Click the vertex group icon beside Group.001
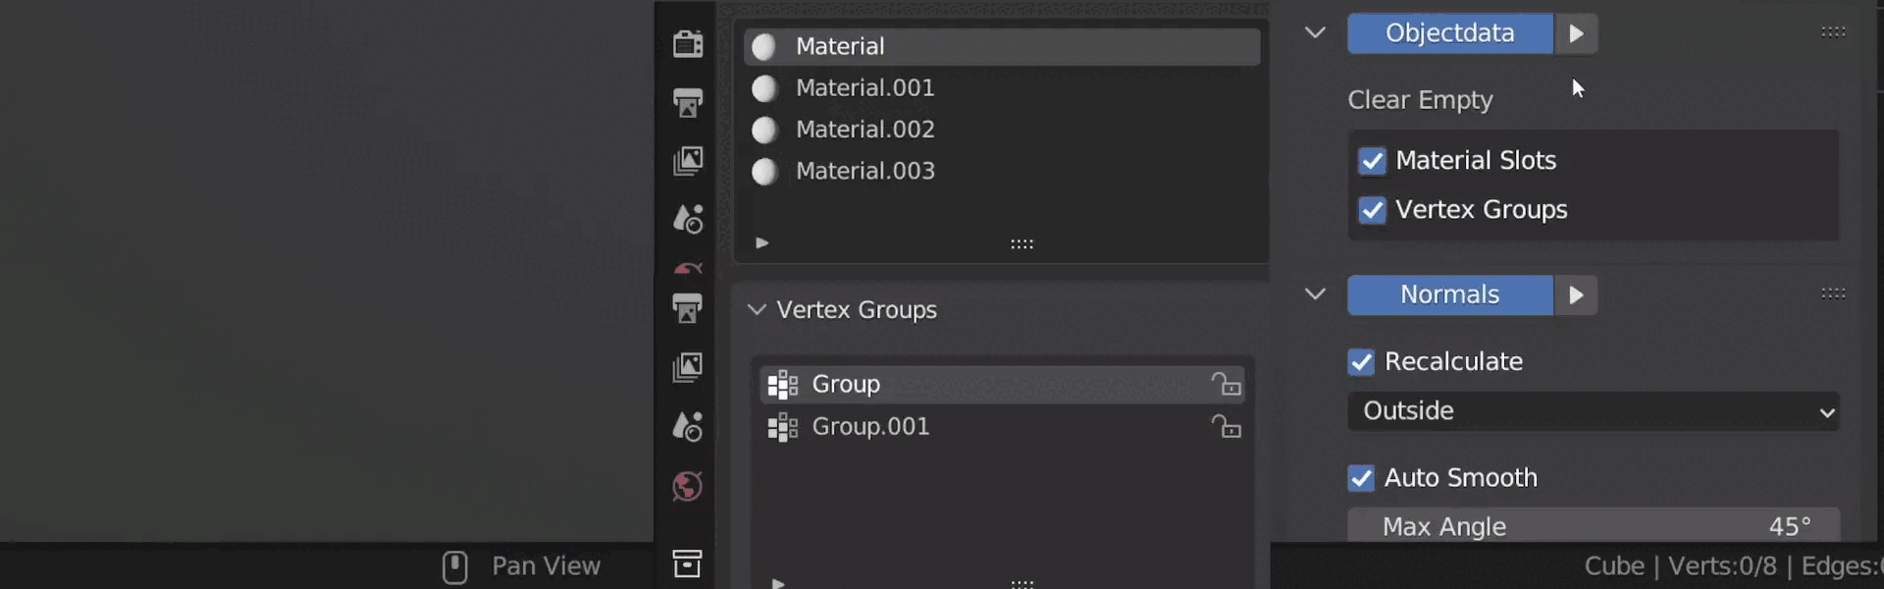This screenshot has height=589, width=1884. pos(782,427)
